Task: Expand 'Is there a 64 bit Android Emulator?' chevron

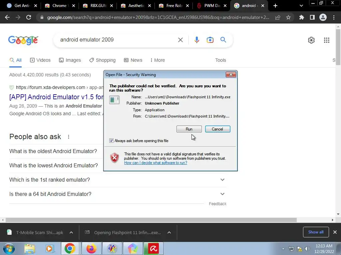Action: coord(222,194)
